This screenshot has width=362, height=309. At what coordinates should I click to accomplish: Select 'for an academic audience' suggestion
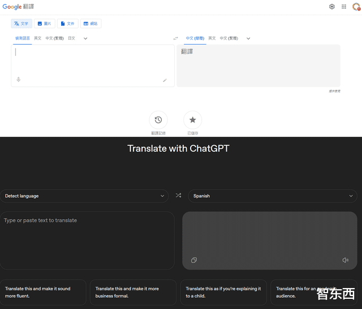tap(314, 293)
